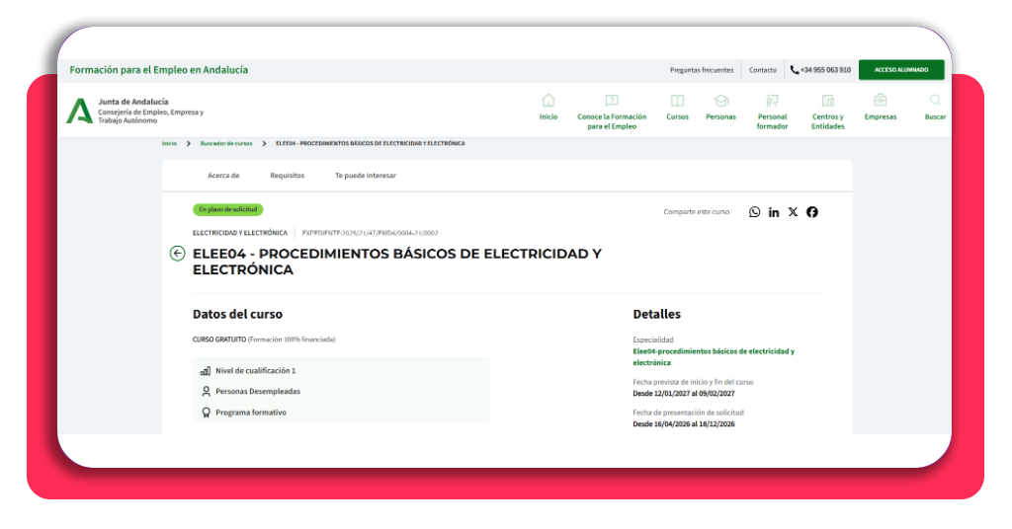Viewport: 1012px width, 529px height.
Task: Click the phone number +34 955 063 910
Action: click(825, 70)
